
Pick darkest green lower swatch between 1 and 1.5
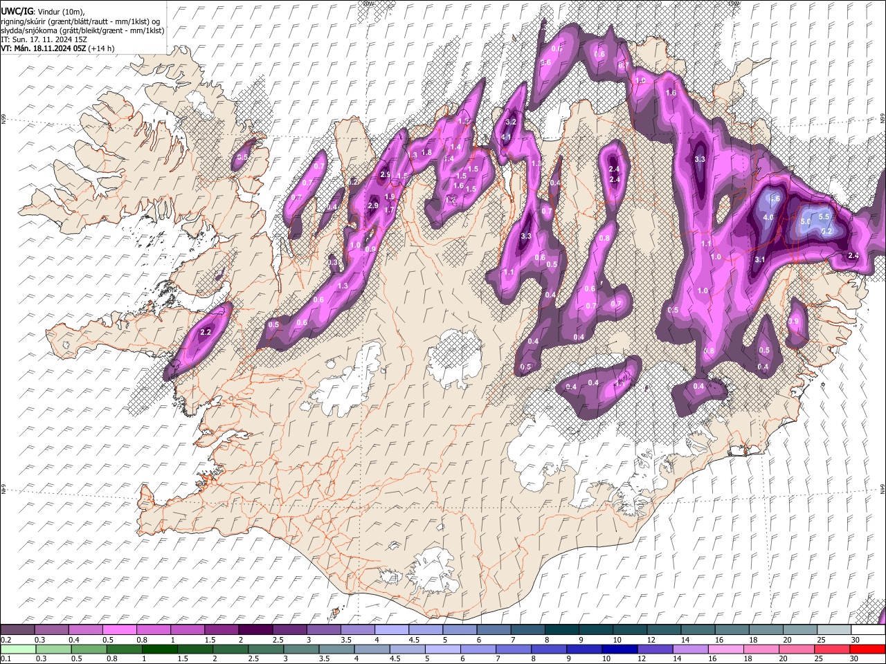[159, 649]
